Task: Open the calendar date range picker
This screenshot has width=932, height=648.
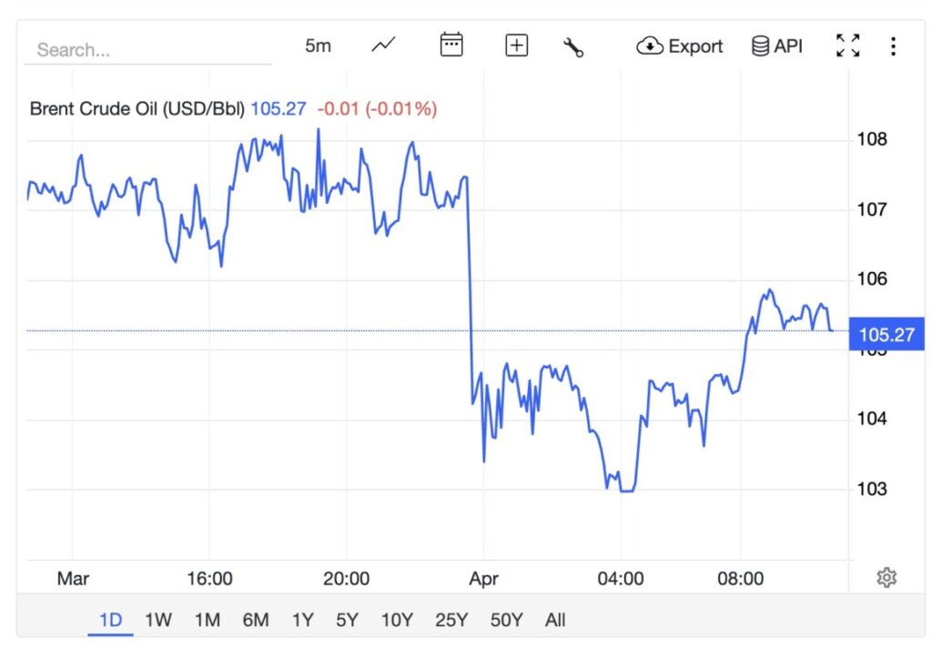Action: click(x=451, y=44)
